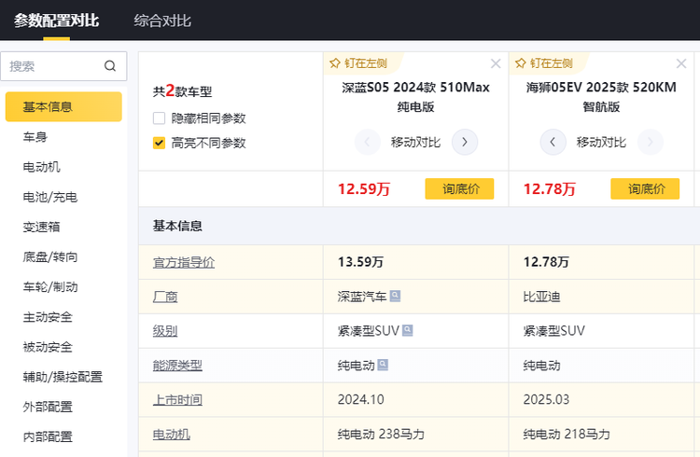Click info icon beside 紧凑型SUV for 深蓝S05
Image resolution: width=700 pixels, height=457 pixels.
(x=407, y=330)
